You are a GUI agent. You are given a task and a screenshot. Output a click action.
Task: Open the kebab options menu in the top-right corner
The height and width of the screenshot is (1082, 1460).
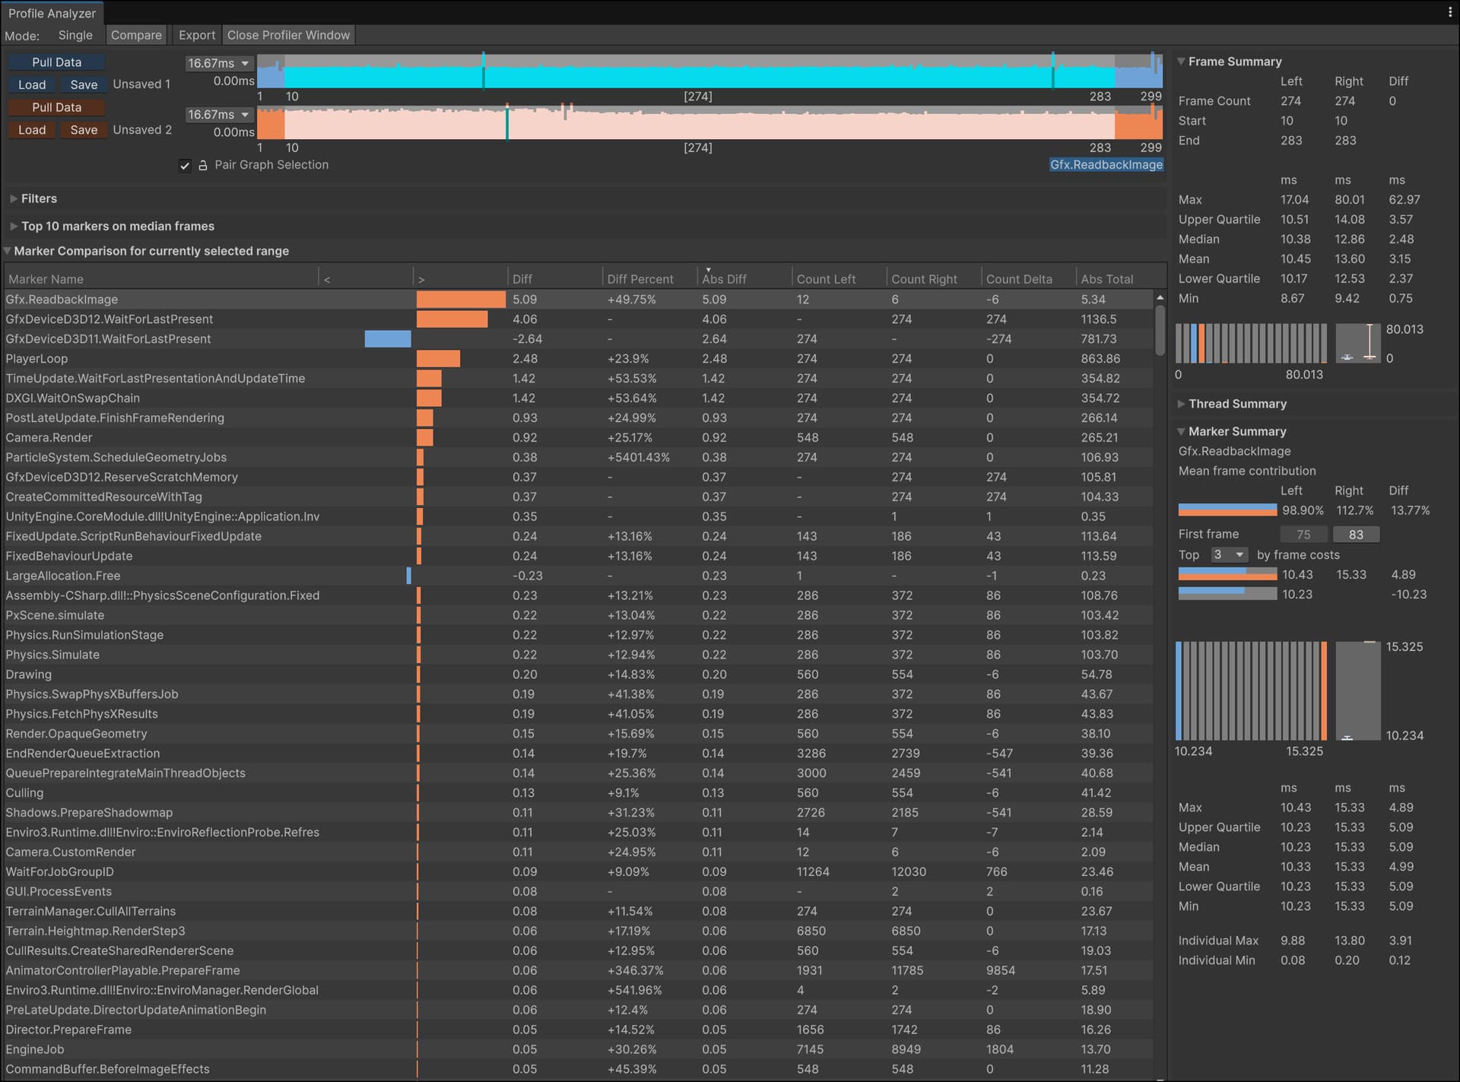tap(1450, 13)
